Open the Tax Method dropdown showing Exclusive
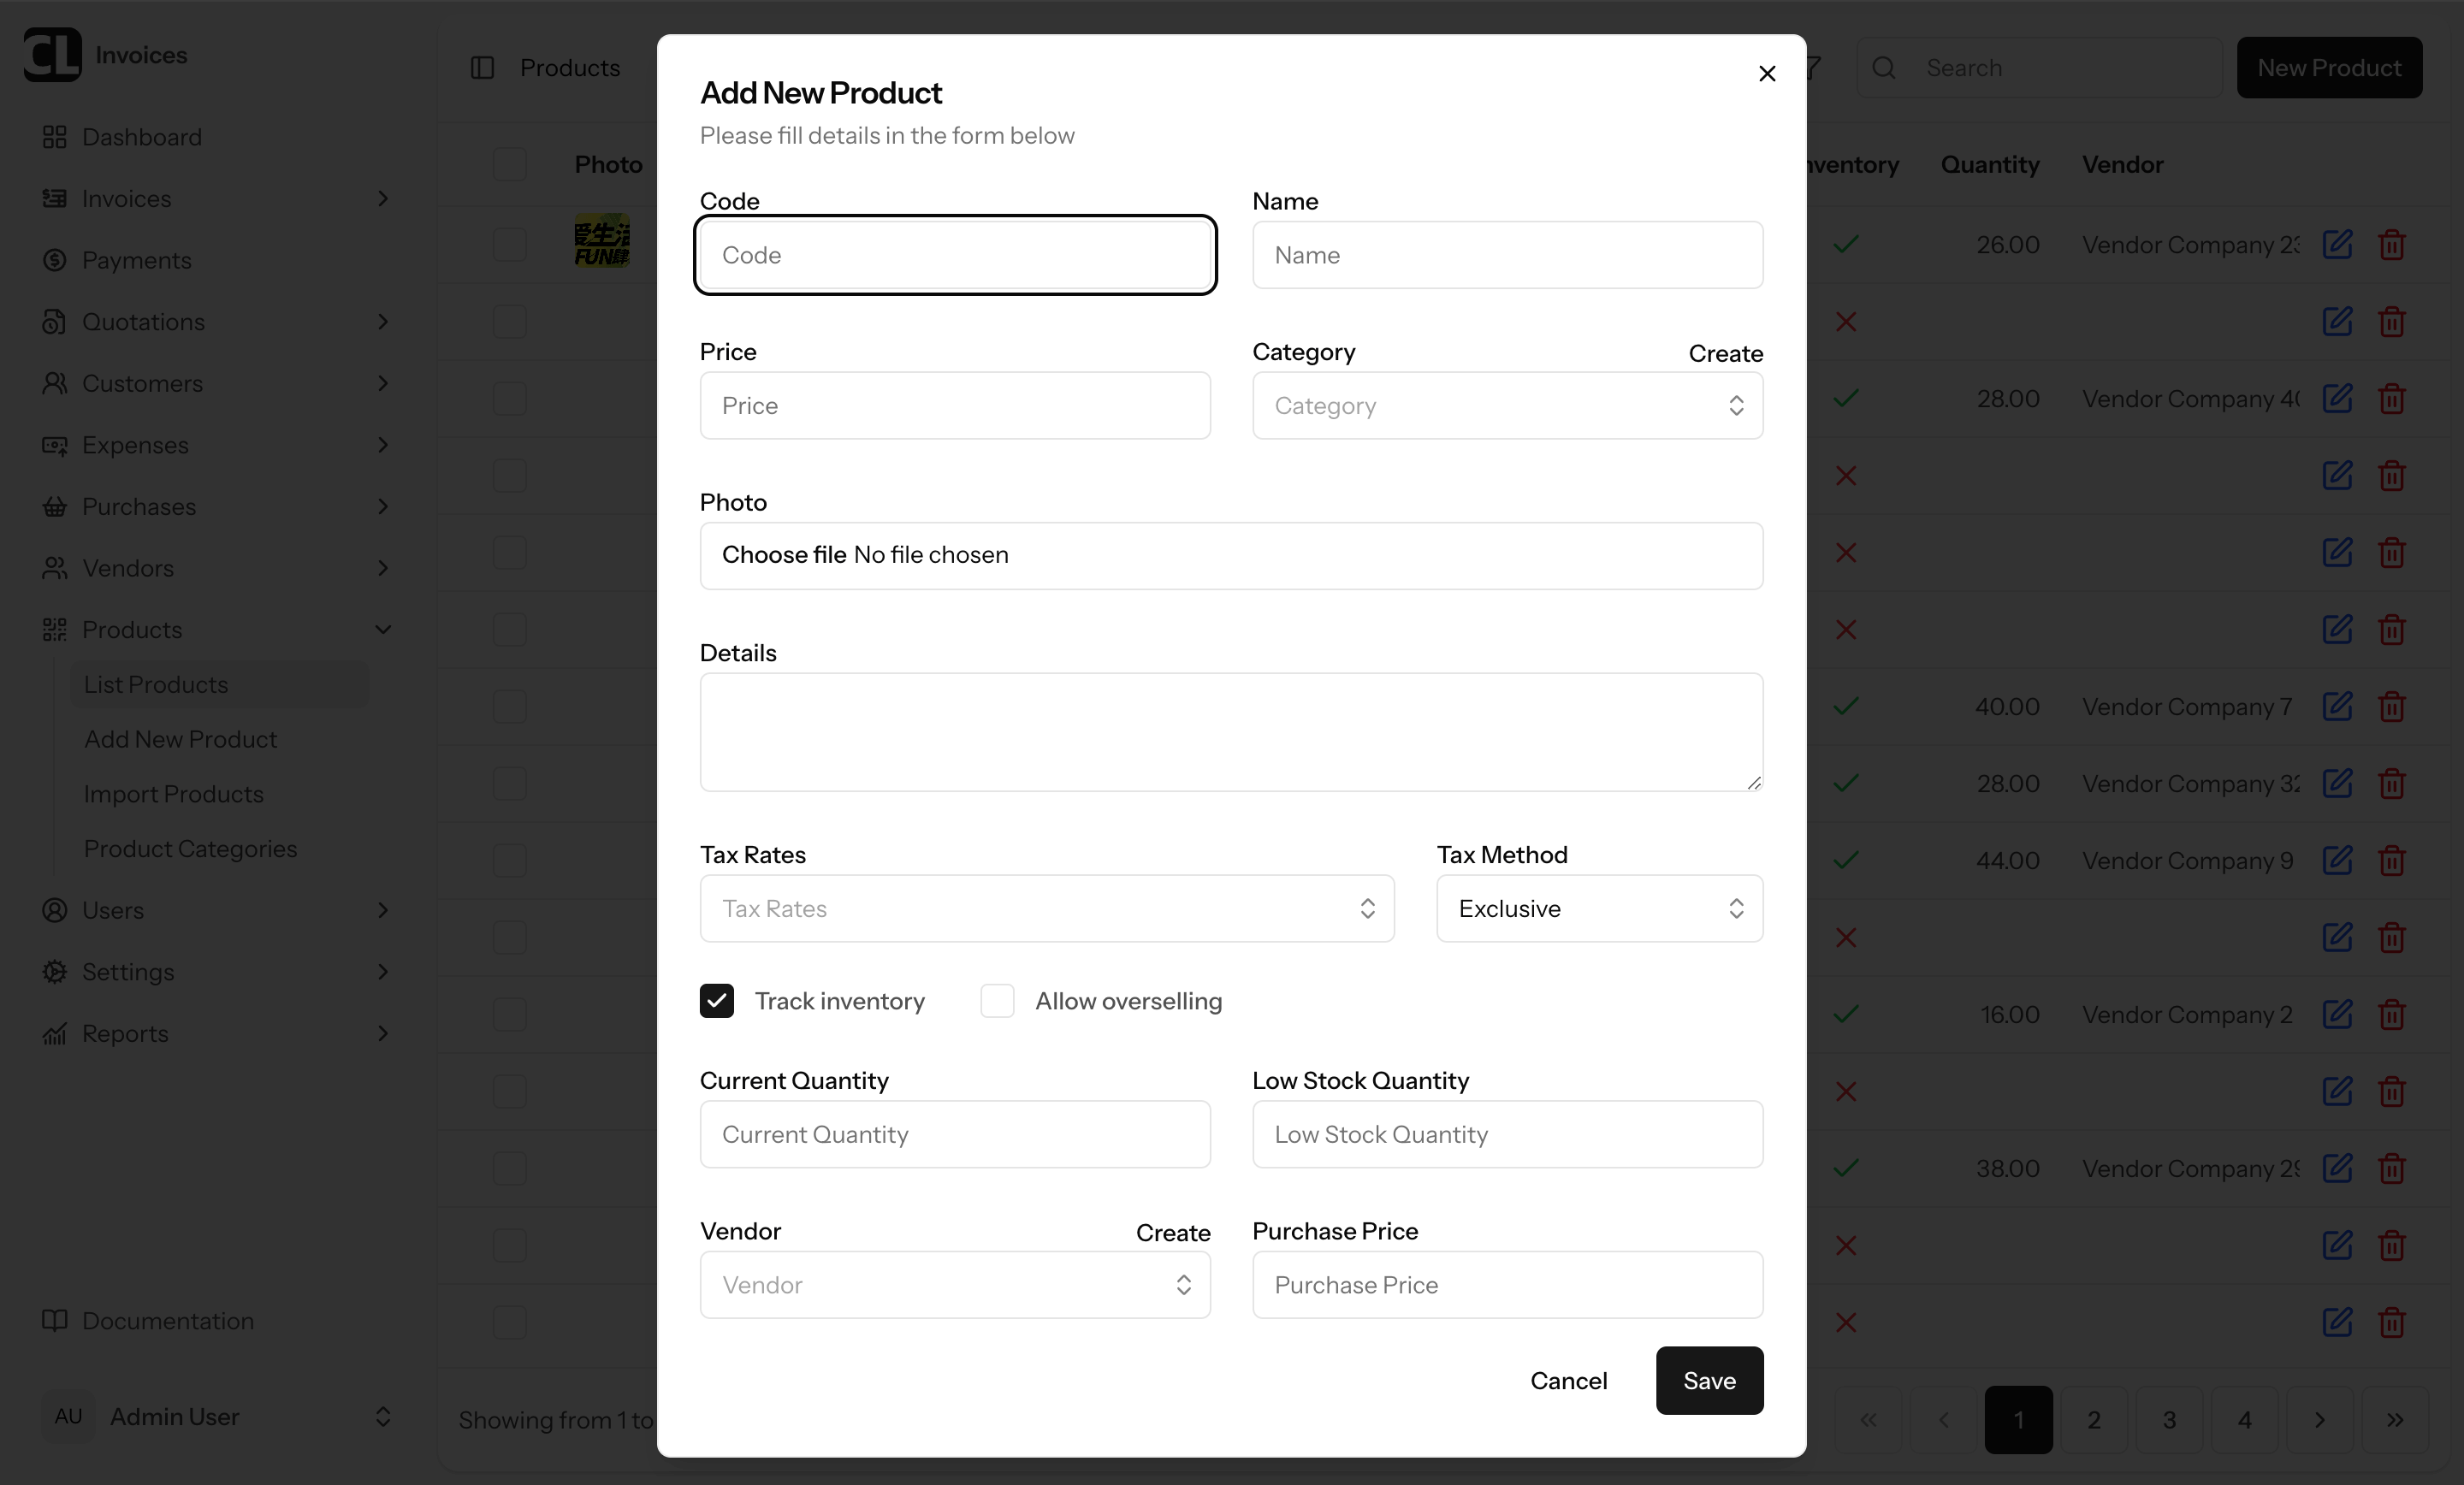 point(1599,908)
